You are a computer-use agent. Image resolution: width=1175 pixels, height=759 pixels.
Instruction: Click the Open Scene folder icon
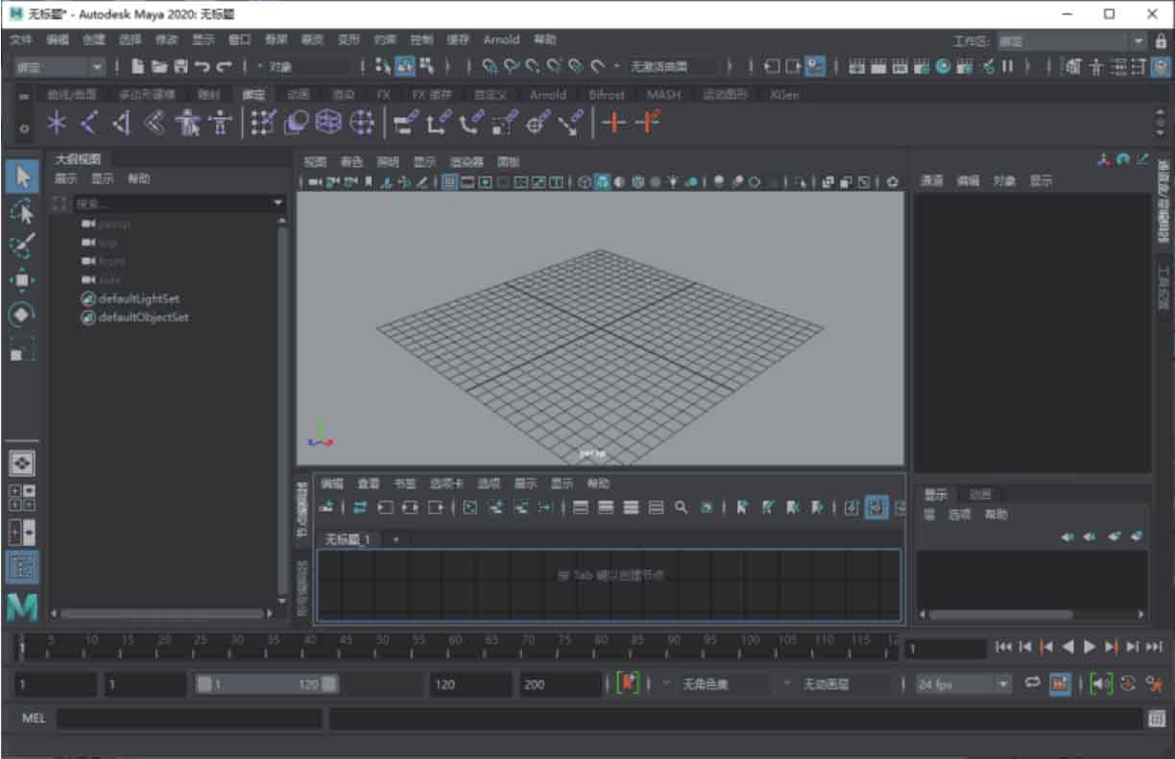[x=158, y=66]
